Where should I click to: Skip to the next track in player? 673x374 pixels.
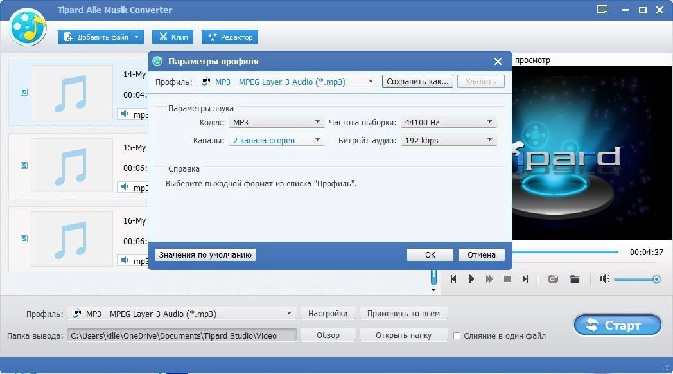525,279
